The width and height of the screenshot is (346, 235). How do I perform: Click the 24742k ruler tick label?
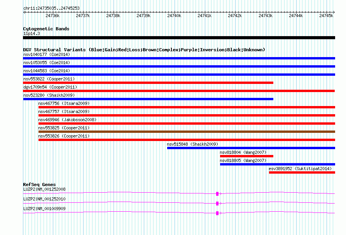[x=235, y=16]
